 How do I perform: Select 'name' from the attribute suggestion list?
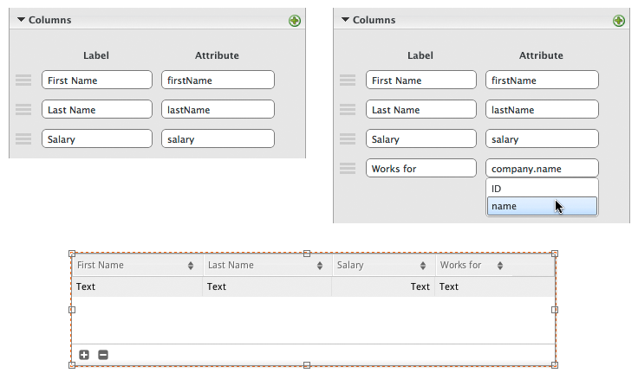(x=541, y=206)
